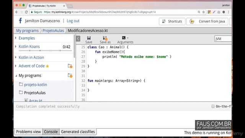Click line 32 fun main declaration

(116, 81)
